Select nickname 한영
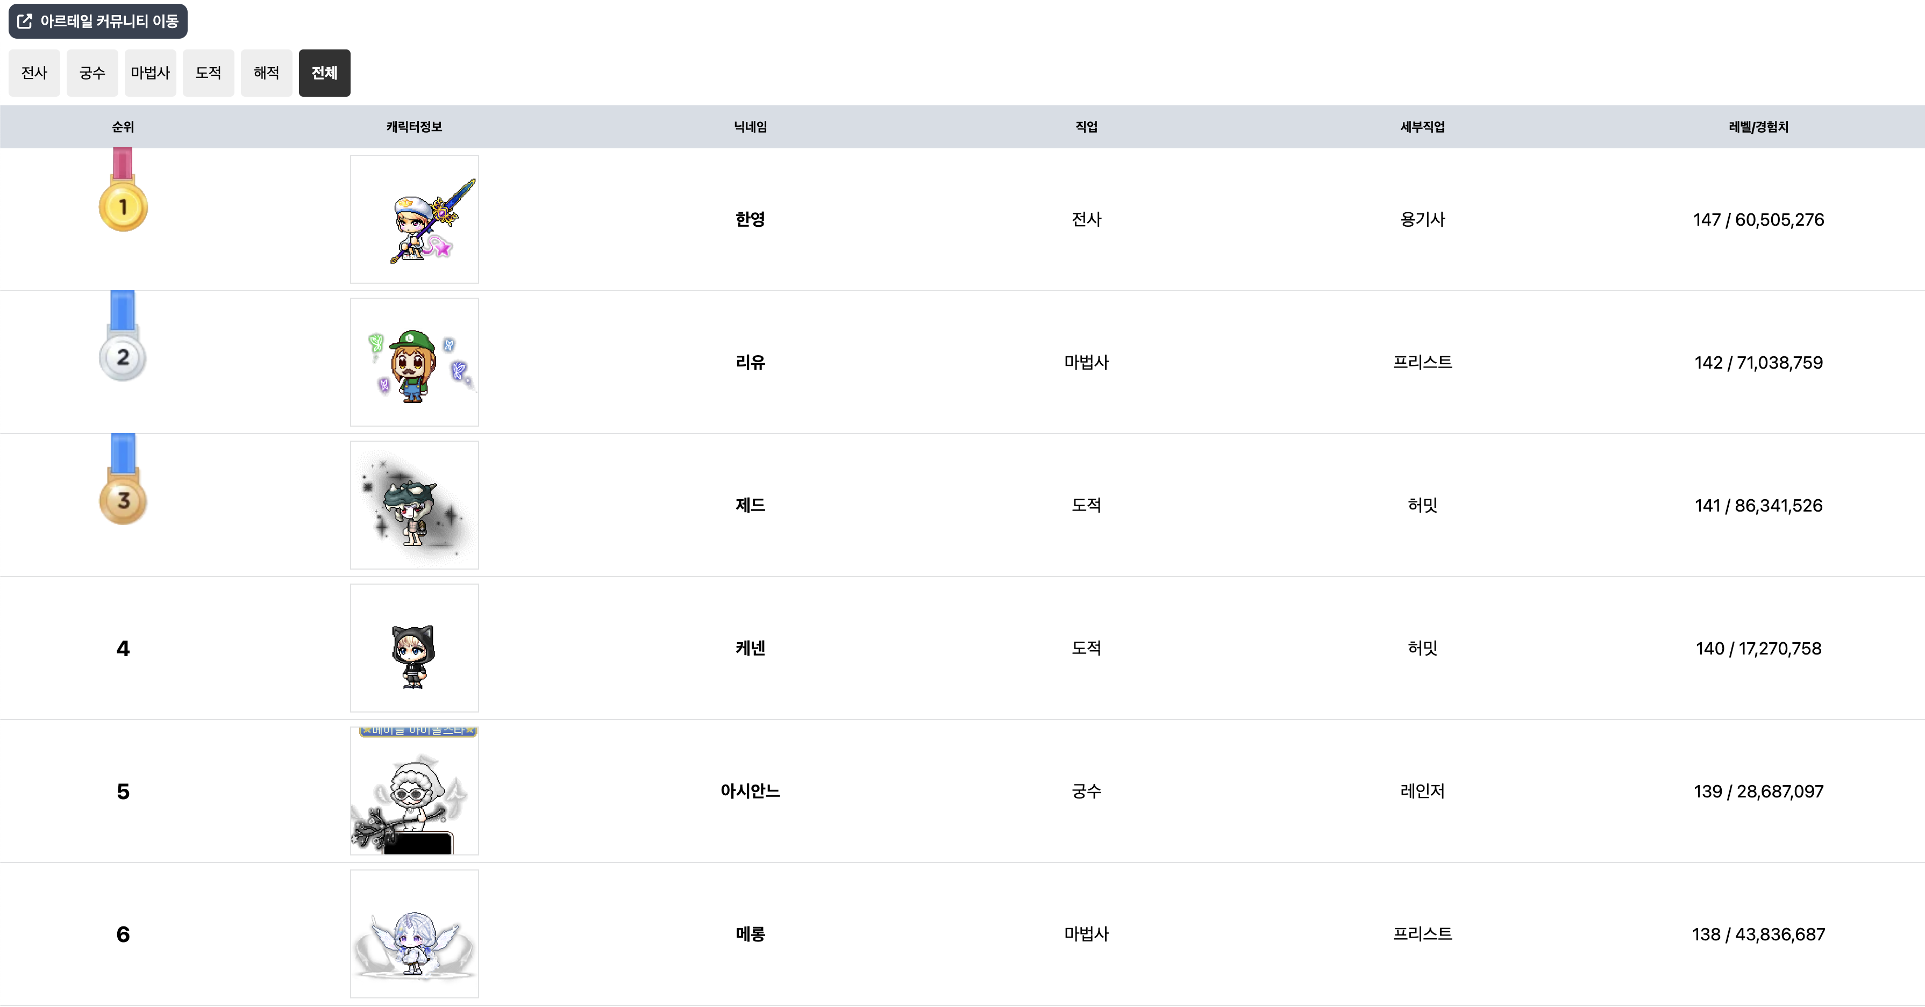Viewport: 1925px width, 1007px height. [x=750, y=219]
